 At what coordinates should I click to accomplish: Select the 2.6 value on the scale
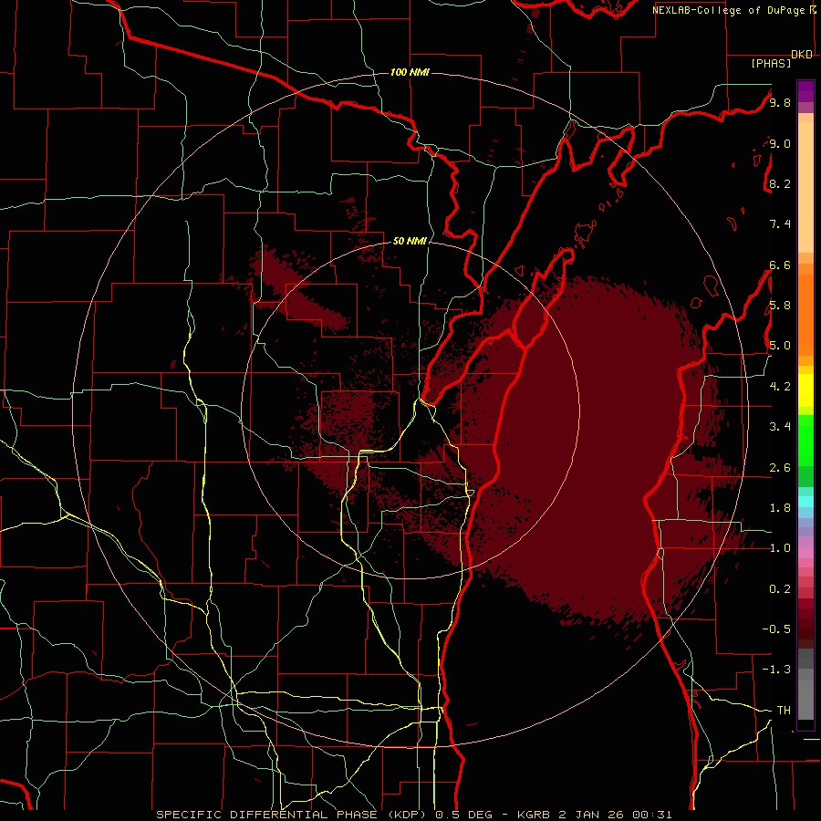click(780, 468)
